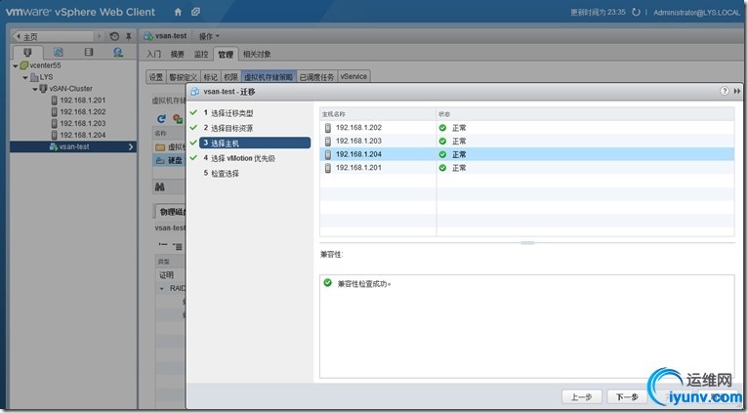This screenshot has width=748, height=413.
Task: Click the policy action icon beside refresh
Action: click(178, 118)
